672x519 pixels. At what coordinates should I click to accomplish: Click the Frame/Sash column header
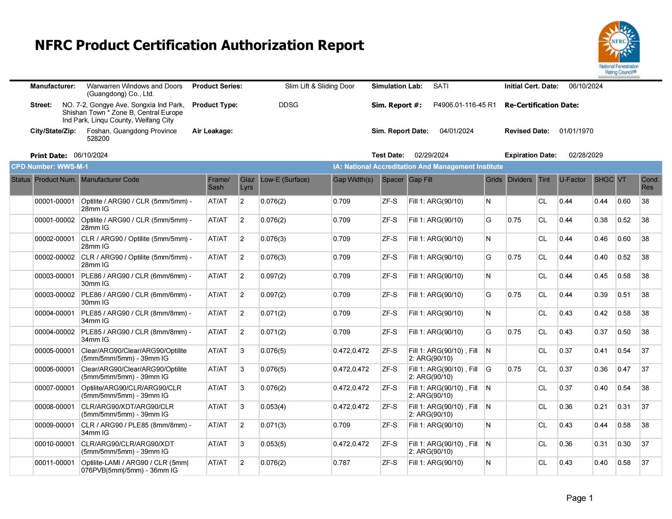point(222,184)
